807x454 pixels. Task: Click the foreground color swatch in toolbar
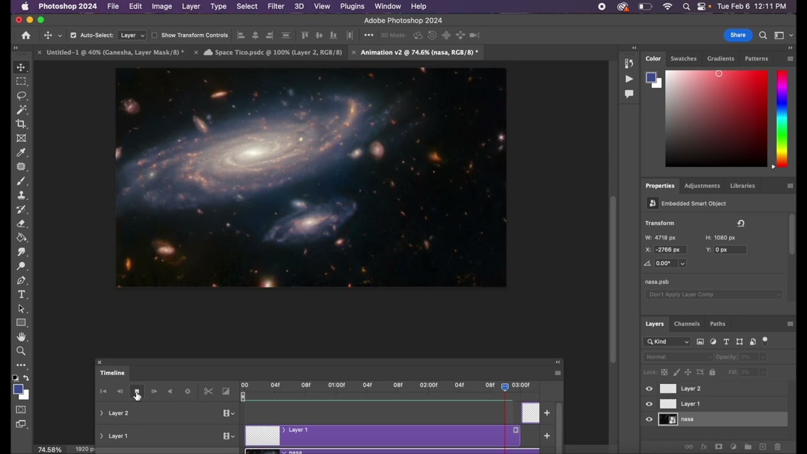click(x=18, y=390)
